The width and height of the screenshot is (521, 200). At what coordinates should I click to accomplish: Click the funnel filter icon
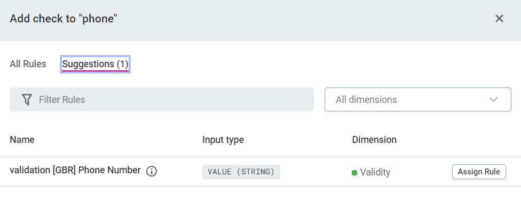(x=27, y=100)
